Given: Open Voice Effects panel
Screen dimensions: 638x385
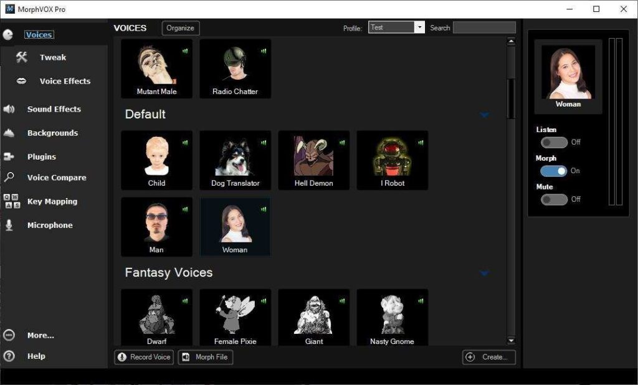Looking at the screenshot, I should point(65,81).
